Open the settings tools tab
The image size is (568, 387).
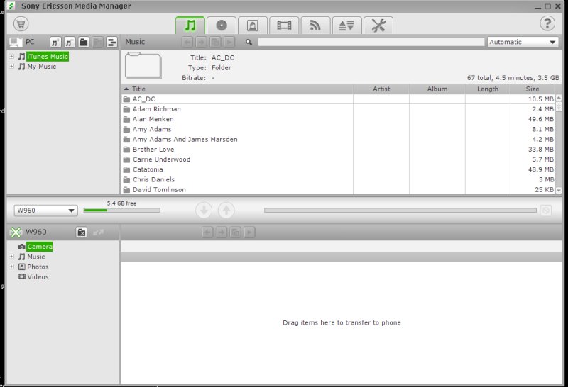point(378,26)
